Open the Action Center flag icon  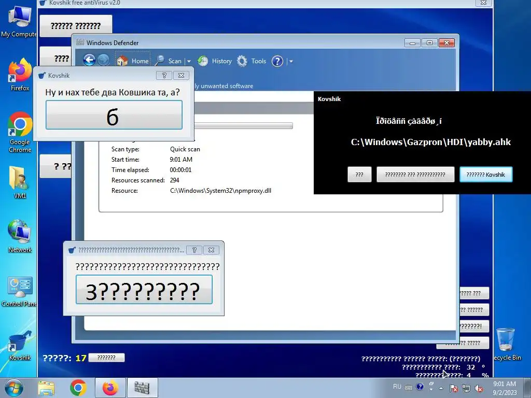pos(454,388)
